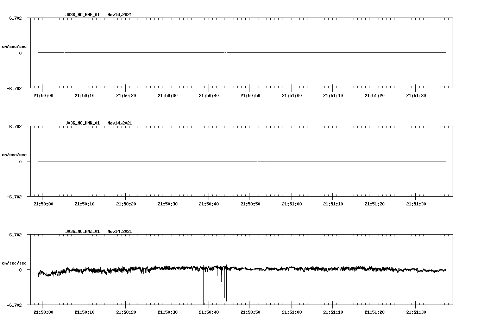478x325 pixels.
Task: Click 6.702 upper limit on HNN axis
Action: tap(15, 126)
